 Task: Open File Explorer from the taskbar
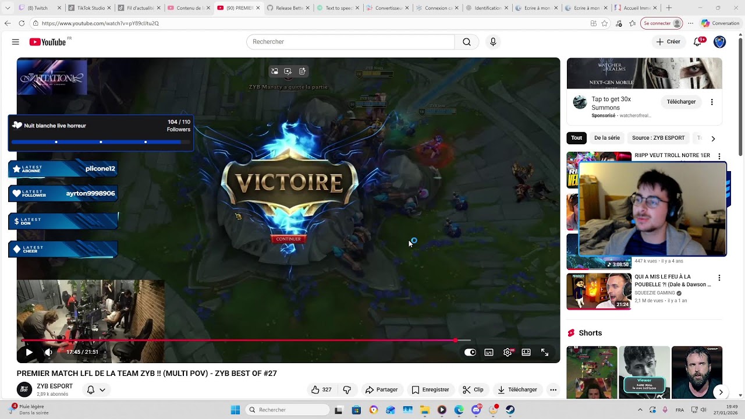(x=424, y=410)
